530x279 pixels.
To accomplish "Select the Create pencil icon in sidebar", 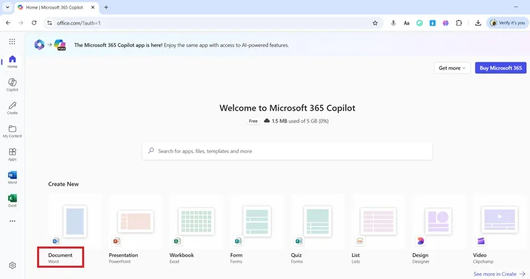I will pyautogui.click(x=12, y=108).
